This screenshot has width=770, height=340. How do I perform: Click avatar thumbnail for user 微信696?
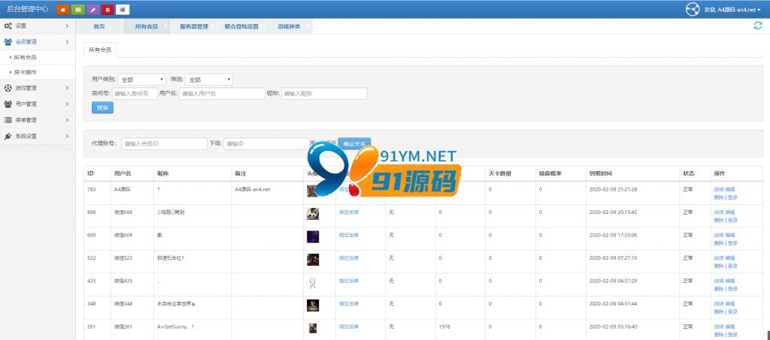point(313,214)
